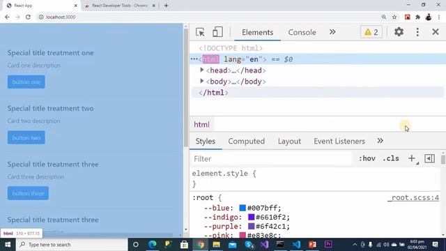
Task: Open the _root.scss:4 source link
Action: pos(413,197)
